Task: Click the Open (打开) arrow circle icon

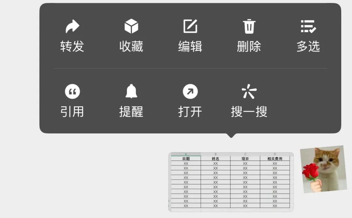Action: point(190,91)
